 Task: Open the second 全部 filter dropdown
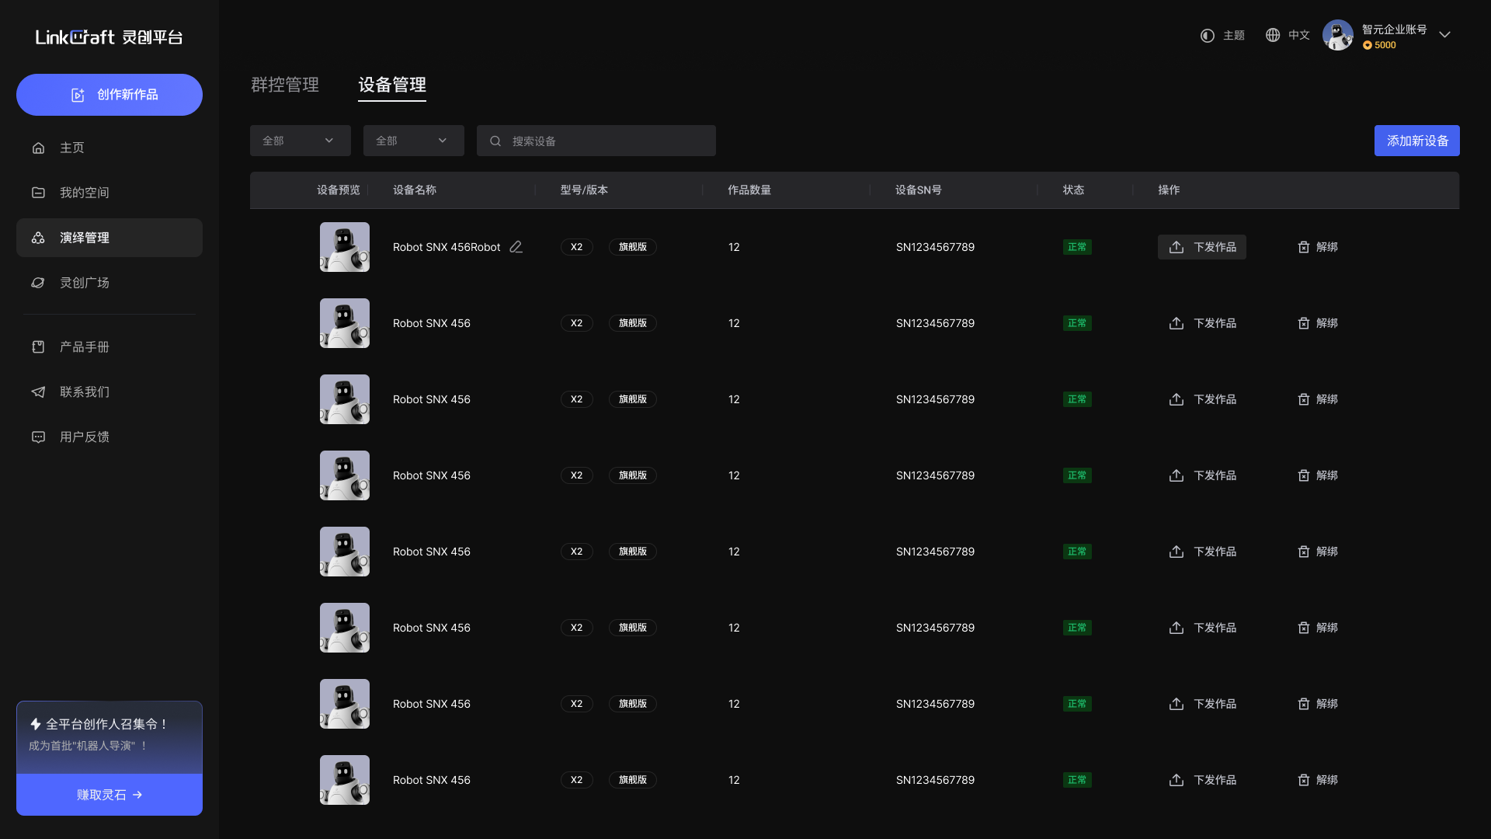tap(413, 141)
